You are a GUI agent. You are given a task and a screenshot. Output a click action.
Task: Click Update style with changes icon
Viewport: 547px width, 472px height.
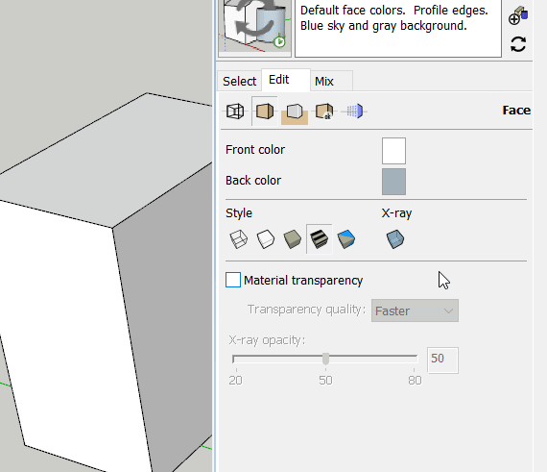click(x=518, y=44)
